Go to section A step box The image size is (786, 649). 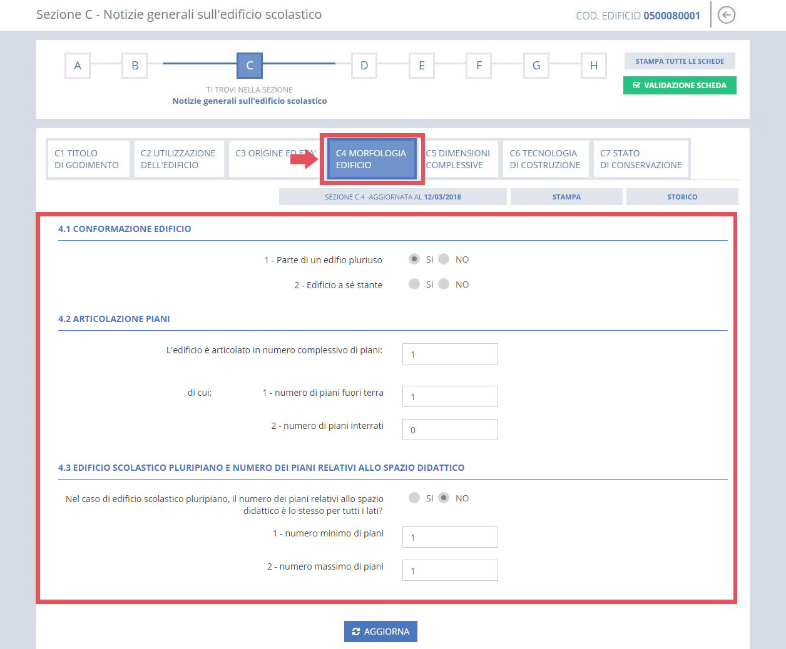[78, 66]
